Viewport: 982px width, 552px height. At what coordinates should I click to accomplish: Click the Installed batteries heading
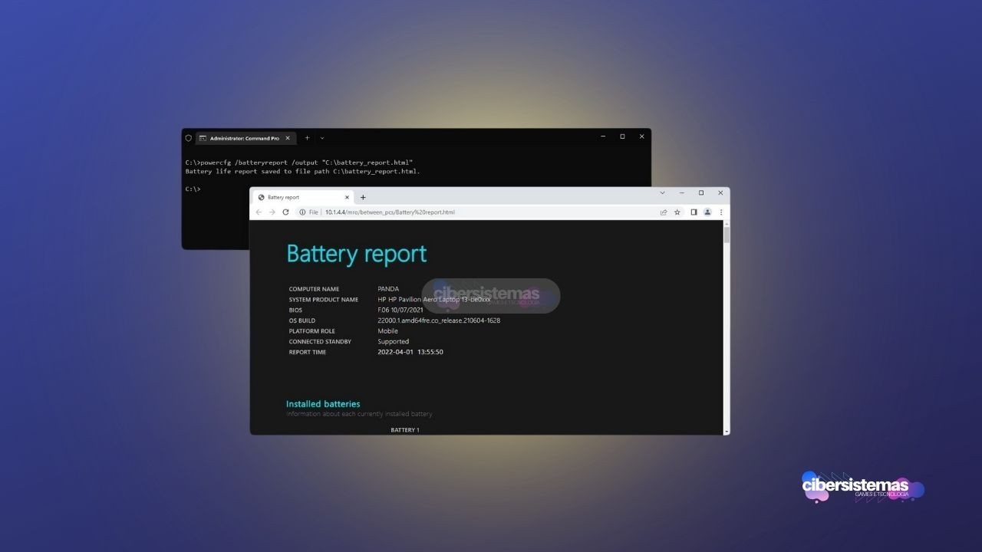(323, 404)
